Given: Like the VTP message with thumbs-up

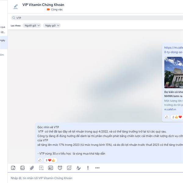Looking at the screenshot, I should (40, 160).
